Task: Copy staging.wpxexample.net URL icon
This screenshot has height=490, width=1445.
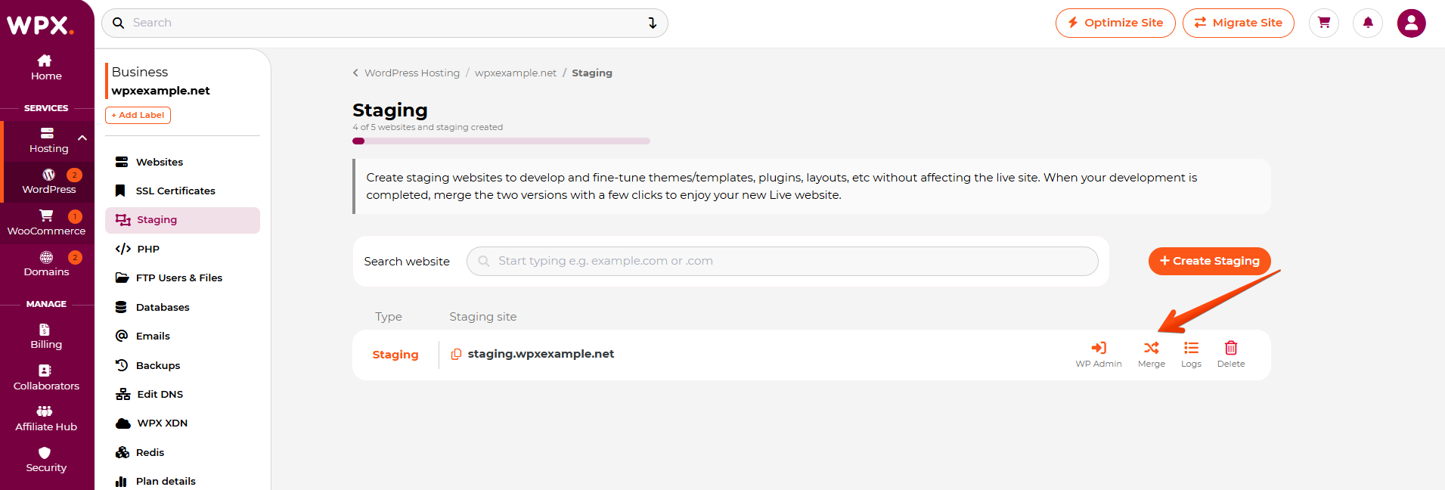Action: 456,354
